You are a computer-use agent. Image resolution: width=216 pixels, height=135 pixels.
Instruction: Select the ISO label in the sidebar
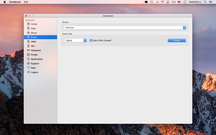coord(33,46)
